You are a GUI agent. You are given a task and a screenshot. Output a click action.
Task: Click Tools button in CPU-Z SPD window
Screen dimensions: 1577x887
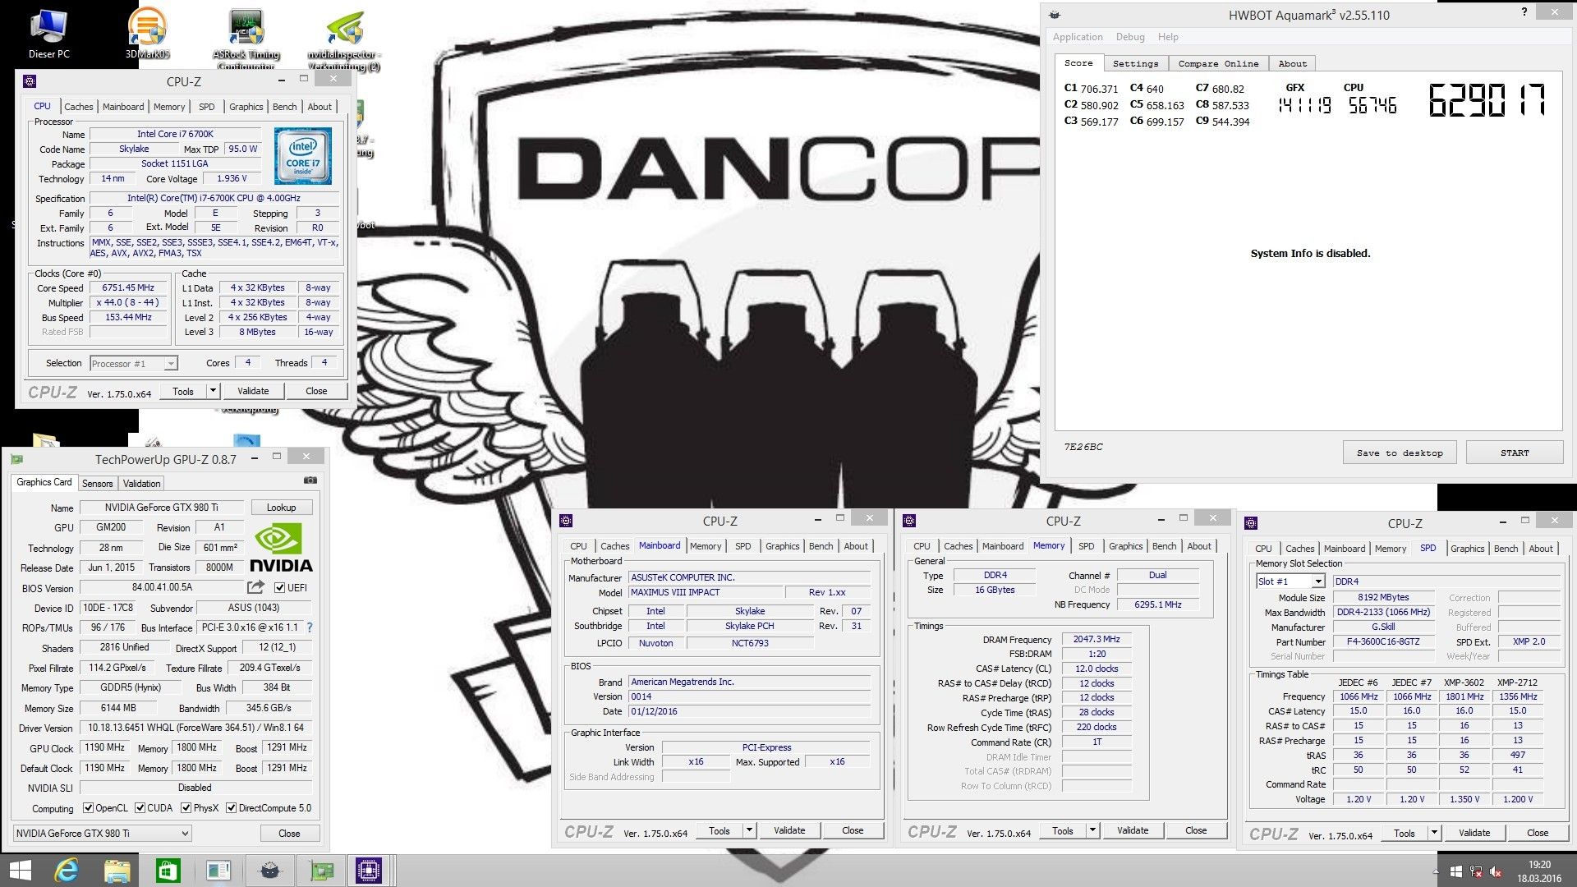[x=1405, y=833]
